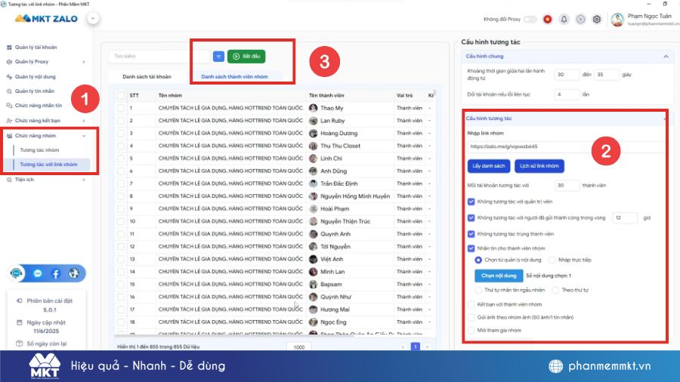Tick the select-all checkbox in table header

coord(121,95)
